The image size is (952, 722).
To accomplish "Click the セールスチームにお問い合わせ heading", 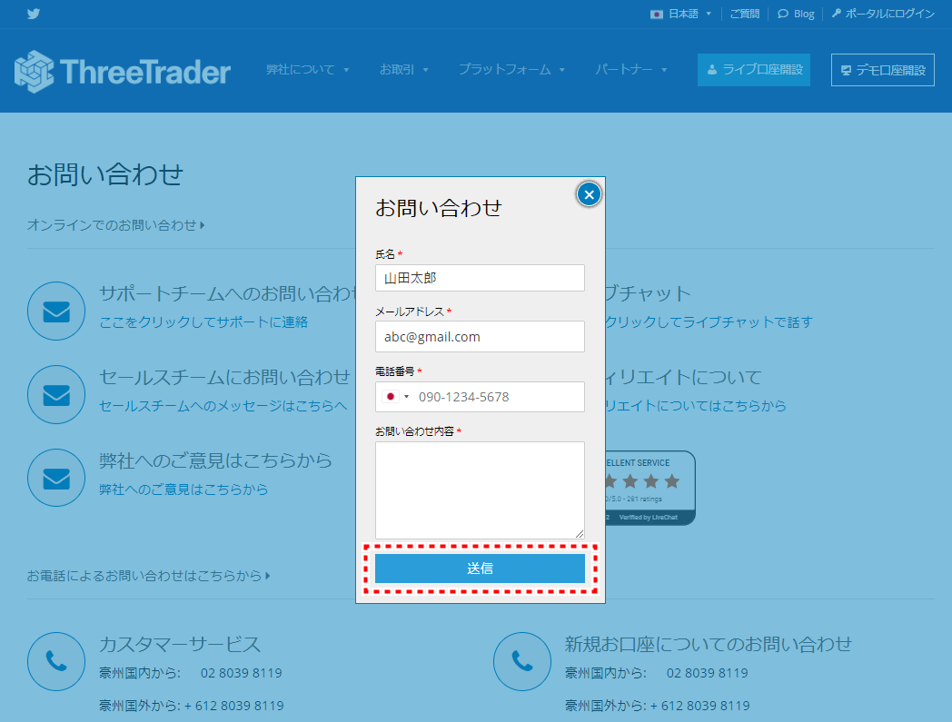I will tap(224, 377).
